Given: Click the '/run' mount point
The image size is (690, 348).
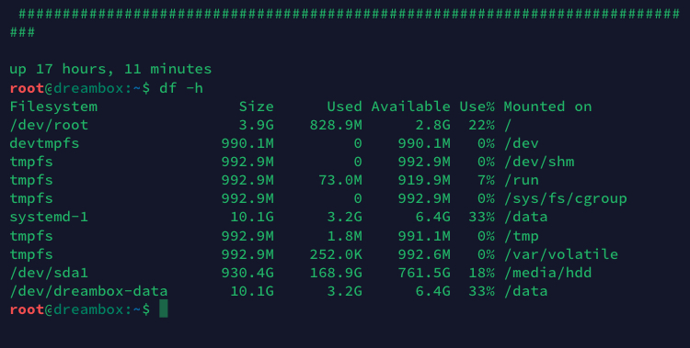Looking at the screenshot, I should tap(522, 181).
